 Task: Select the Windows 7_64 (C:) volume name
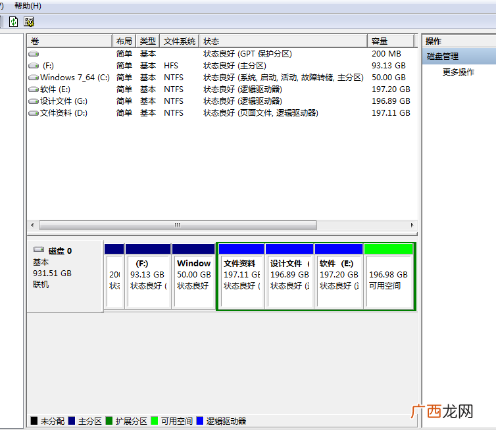point(75,78)
